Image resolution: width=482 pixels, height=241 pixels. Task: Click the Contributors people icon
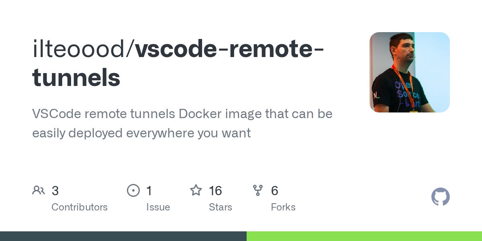[39, 190]
